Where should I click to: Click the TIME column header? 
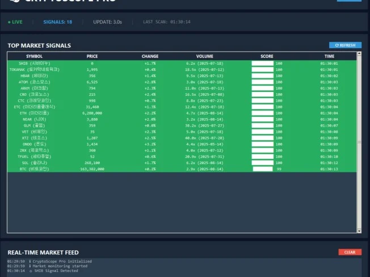[329, 56]
